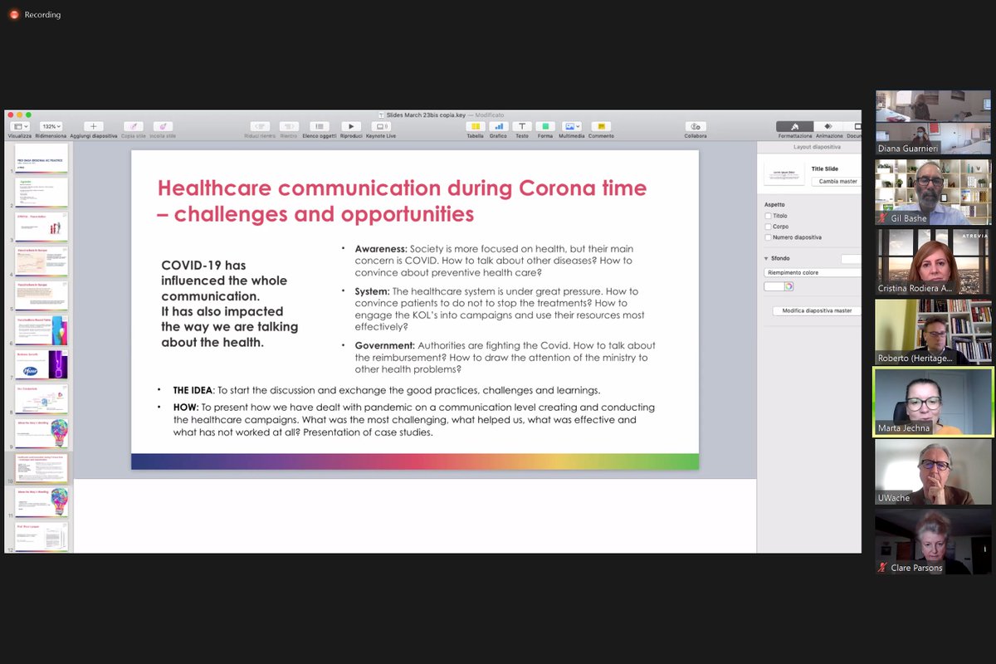Select slide 12 thumbnail in navigator

[41, 537]
